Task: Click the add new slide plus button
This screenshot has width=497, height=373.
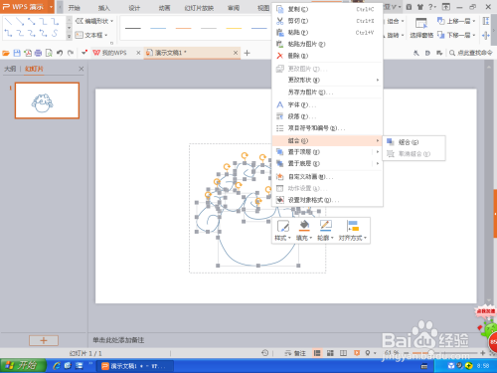Action: 44,340
